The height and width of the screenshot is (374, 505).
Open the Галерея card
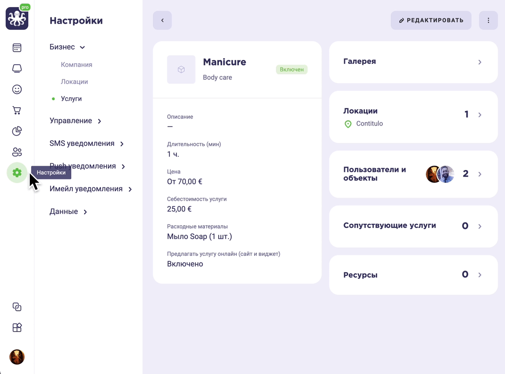click(413, 62)
